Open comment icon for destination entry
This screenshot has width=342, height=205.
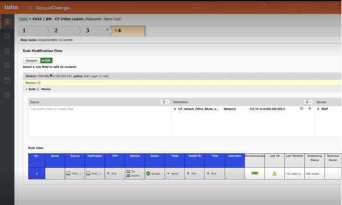(x=302, y=108)
